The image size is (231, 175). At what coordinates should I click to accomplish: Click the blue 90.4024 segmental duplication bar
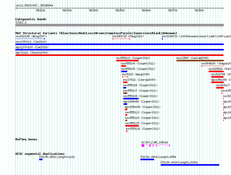coord(190,165)
